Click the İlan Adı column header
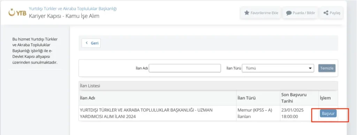The image size is (357, 135). 157,98
